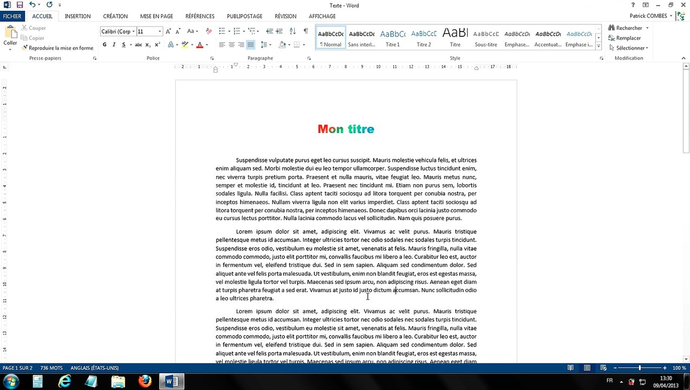The image size is (690, 390).
Task: Zoom in with the plus button
Action: 665,368
